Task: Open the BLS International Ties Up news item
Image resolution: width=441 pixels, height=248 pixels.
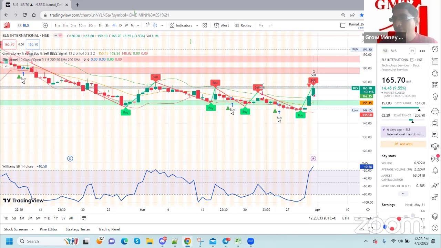Action: point(403,132)
